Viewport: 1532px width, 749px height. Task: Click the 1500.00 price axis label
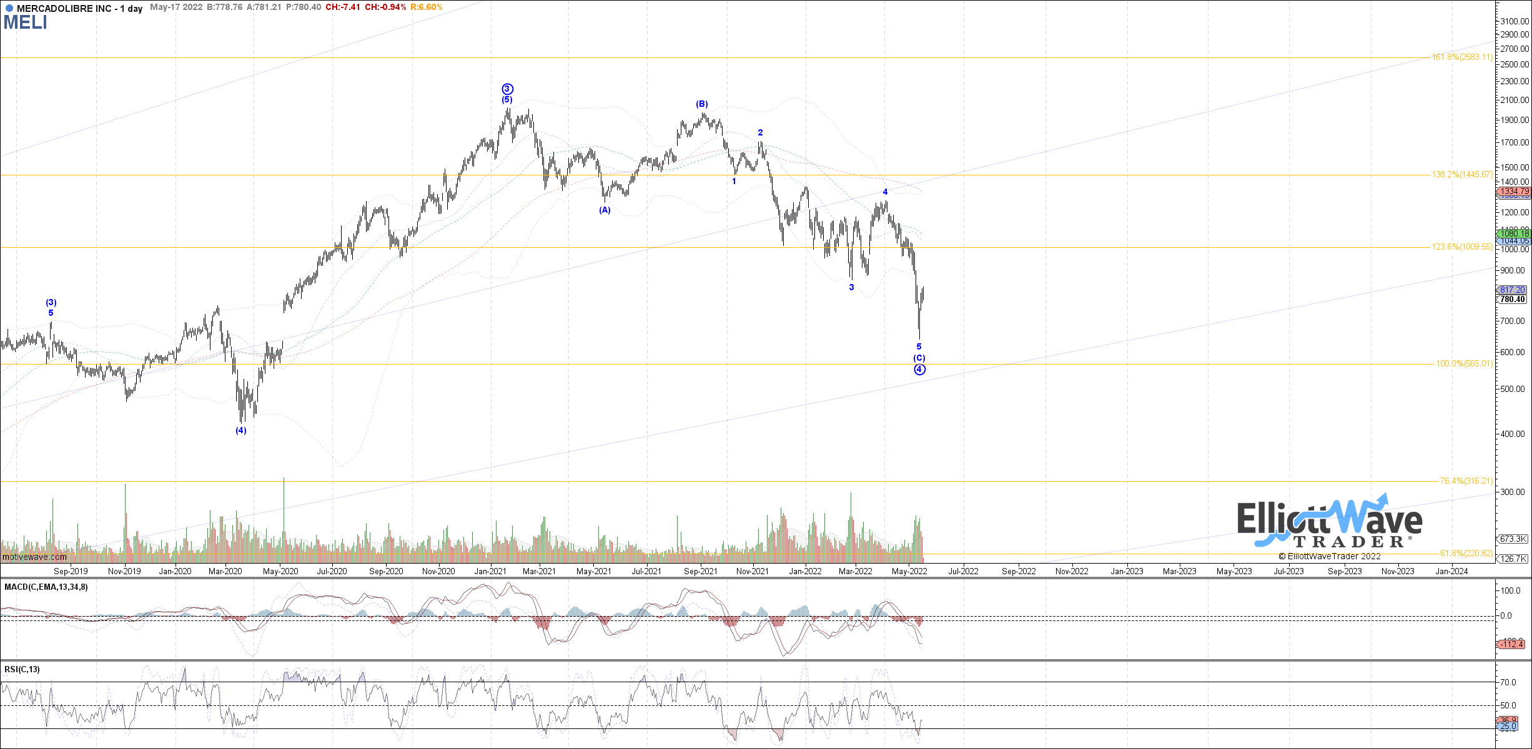1516,167
